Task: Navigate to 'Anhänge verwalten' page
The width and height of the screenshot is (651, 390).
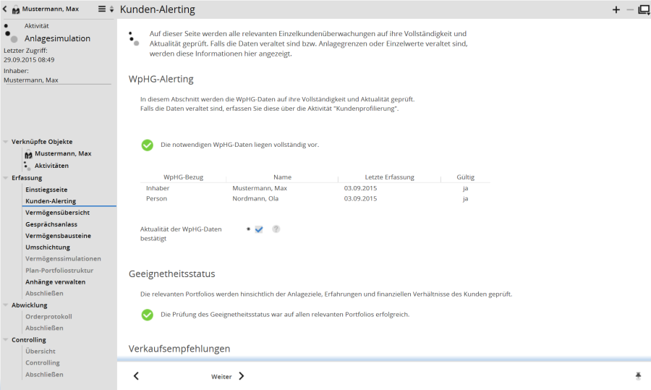Action: [x=55, y=281]
